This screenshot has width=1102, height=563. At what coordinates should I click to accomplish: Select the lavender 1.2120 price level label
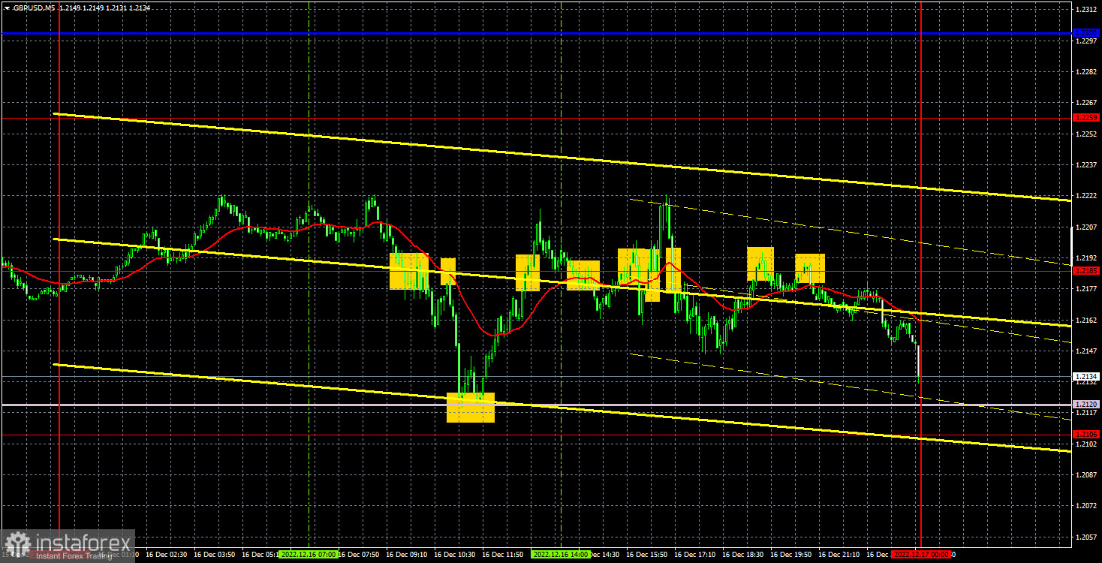pyautogui.click(x=1086, y=404)
